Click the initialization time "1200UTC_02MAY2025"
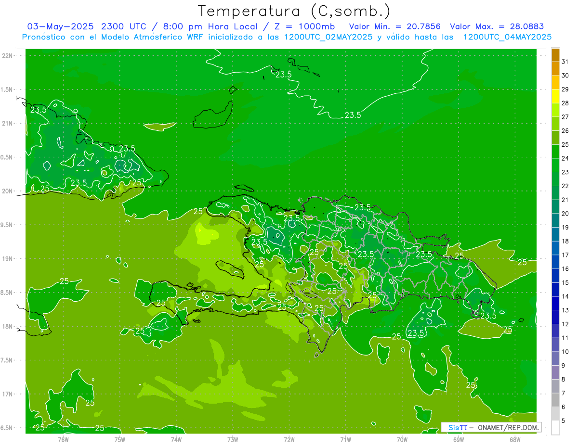578x446 pixels. [x=328, y=37]
